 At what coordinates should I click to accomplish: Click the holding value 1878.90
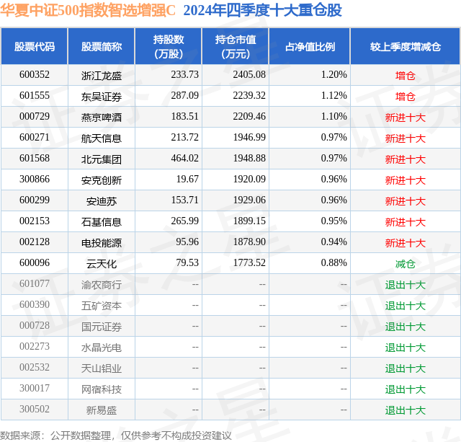click(x=249, y=242)
